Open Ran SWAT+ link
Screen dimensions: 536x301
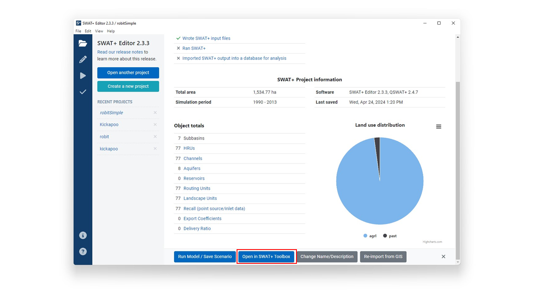pyautogui.click(x=194, y=48)
